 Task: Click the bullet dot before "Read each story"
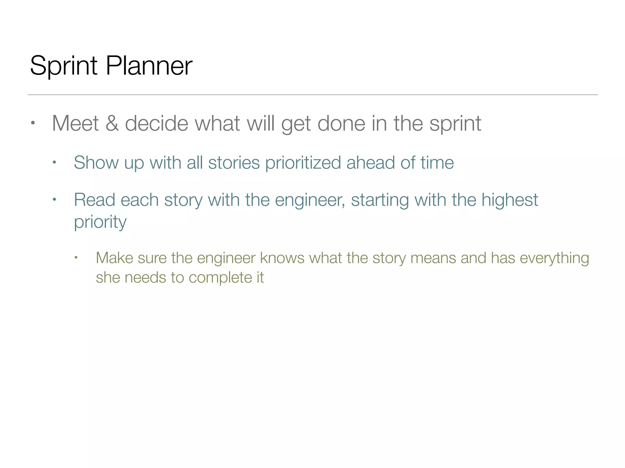pos(54,200)
